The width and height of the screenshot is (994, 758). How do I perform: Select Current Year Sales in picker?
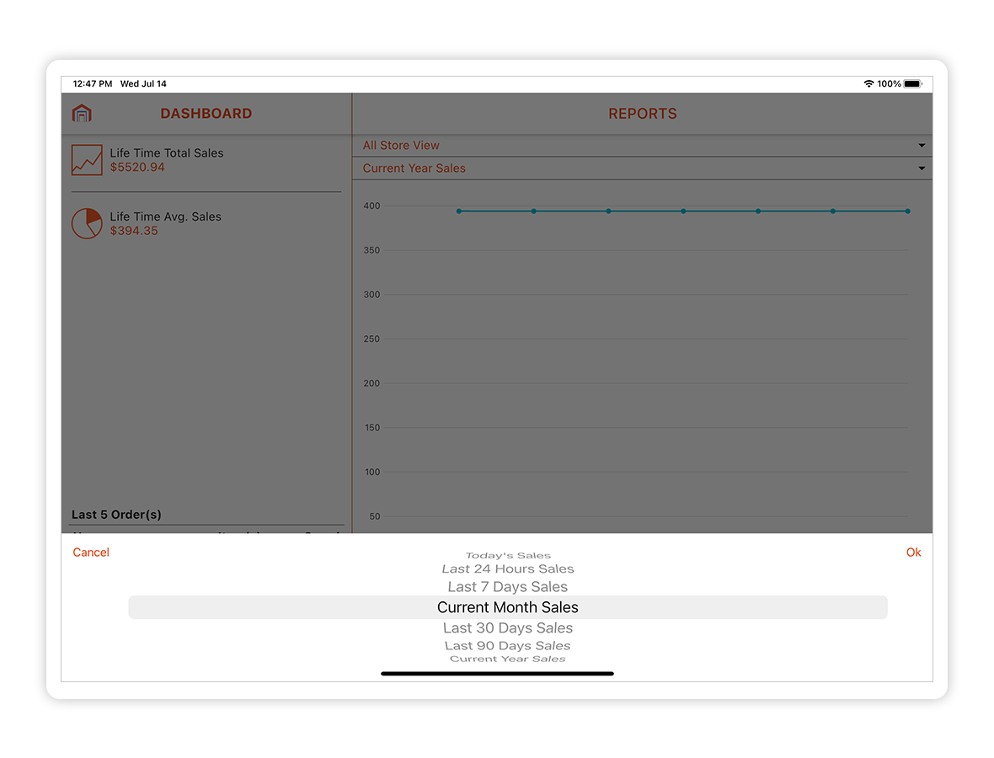click(x=508, y=659)
